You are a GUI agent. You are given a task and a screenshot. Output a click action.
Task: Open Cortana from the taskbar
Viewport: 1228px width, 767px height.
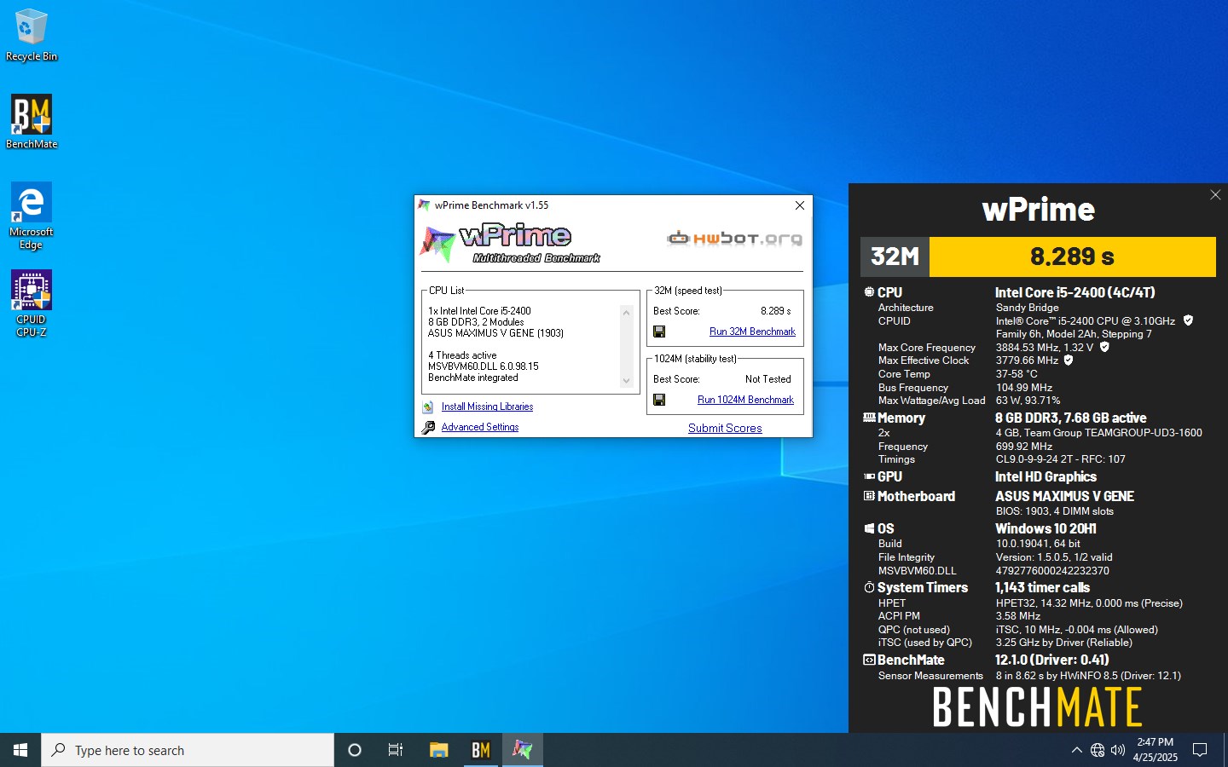pyautogui.click(x=355, y=750)
